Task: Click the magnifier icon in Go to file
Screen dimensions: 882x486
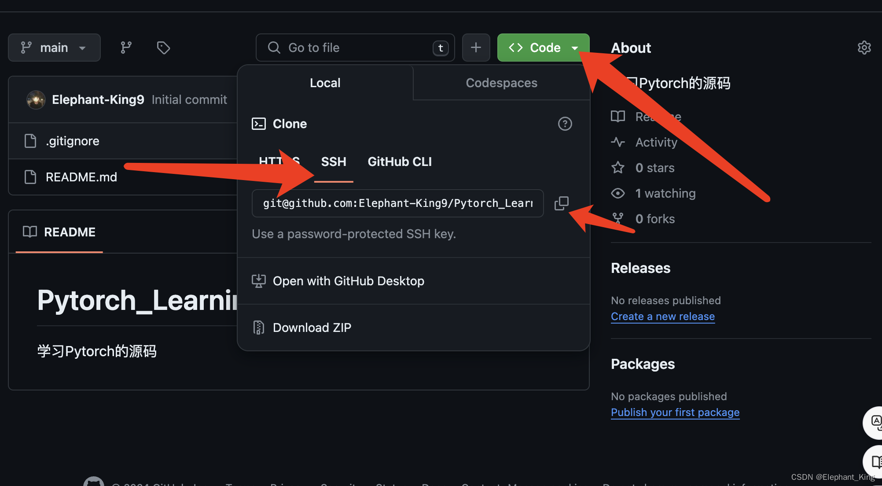Action: (274, 48)
